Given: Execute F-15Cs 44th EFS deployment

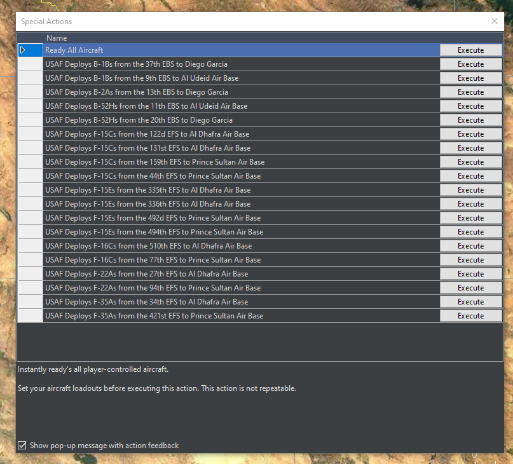Looking at the screenshot, I should 470,176.
